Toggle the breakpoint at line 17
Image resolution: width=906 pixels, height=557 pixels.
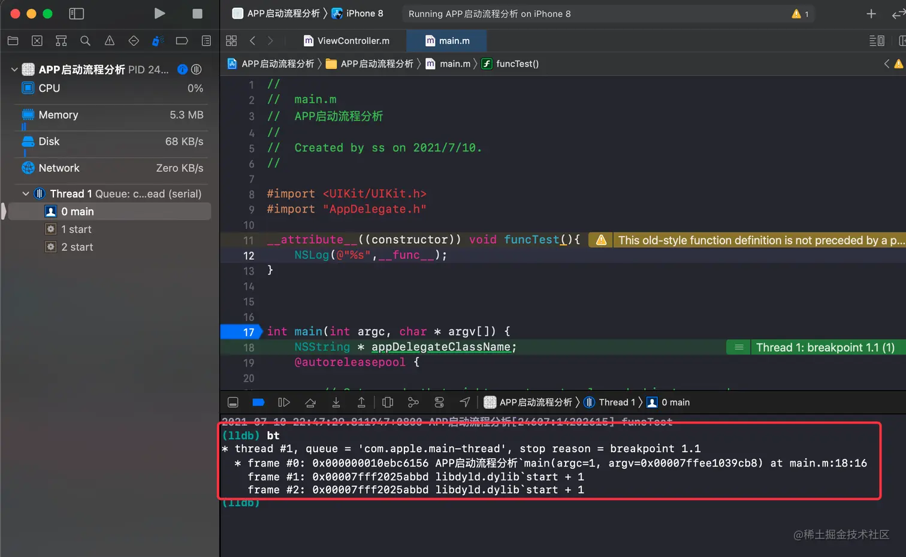pyautogui.click(x=241, y=332)
